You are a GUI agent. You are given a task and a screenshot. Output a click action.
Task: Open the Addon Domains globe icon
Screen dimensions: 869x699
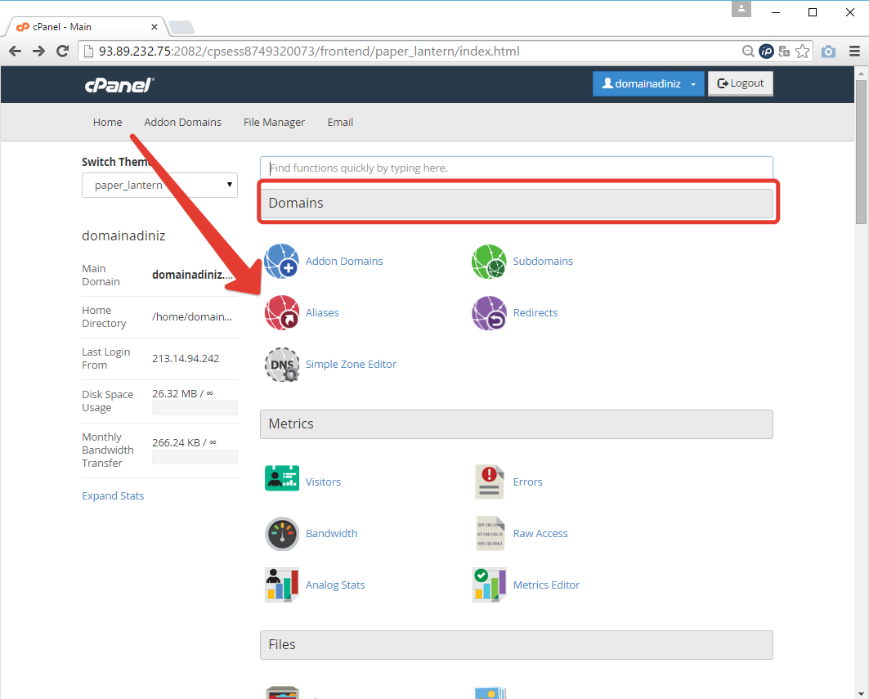[x=281, y=262]
